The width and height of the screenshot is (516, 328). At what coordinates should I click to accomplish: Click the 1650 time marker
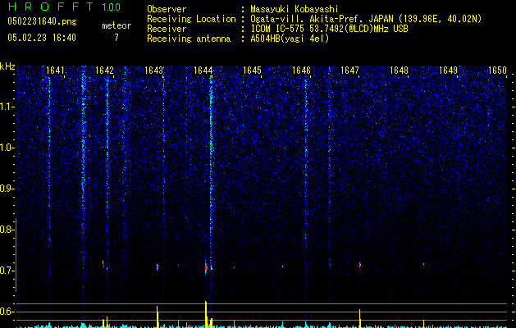coord(497,71)
